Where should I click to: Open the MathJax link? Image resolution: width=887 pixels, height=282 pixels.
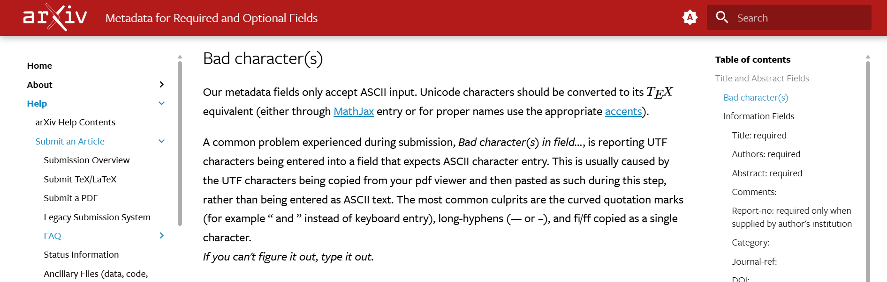pos(353,111)
